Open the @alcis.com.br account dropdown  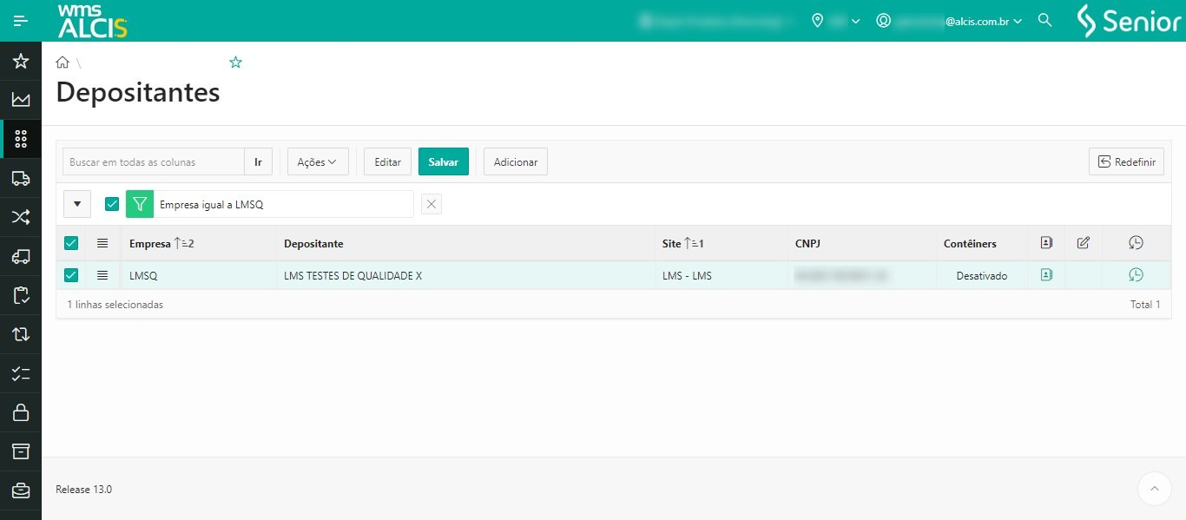pyautogui.click(x=984, y=21)
